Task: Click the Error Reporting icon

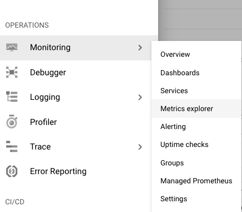Action: [x=12, y=171]
